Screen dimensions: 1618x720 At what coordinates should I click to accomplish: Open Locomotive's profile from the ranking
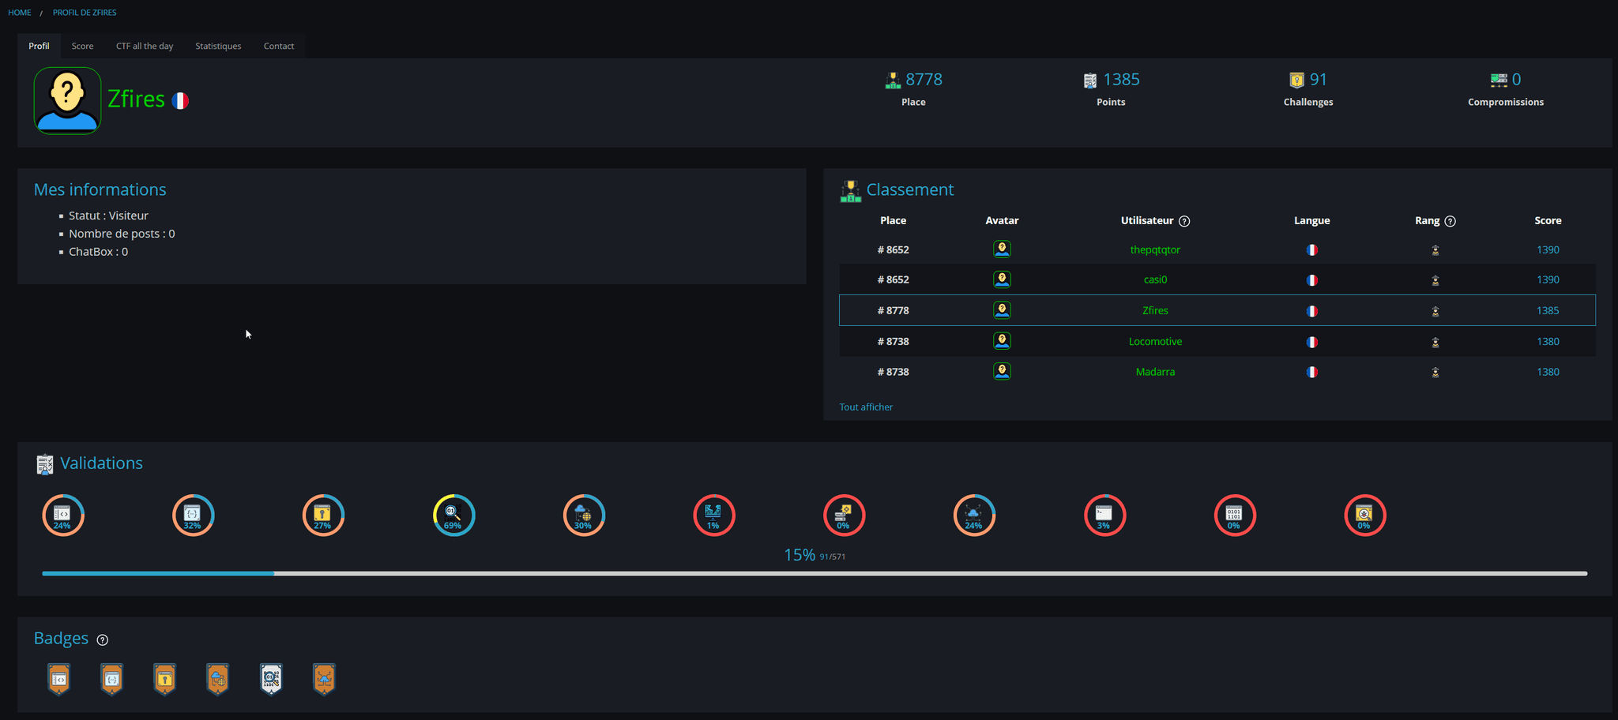point(1155,342)
